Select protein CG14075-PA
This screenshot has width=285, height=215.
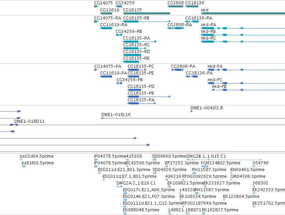[x=96, y=70]
